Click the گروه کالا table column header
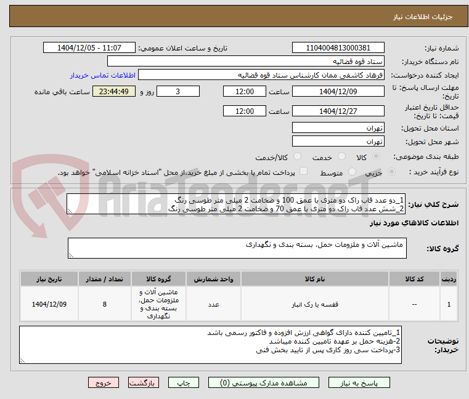Viewport: 469px width, 399px height. (158, 279)
